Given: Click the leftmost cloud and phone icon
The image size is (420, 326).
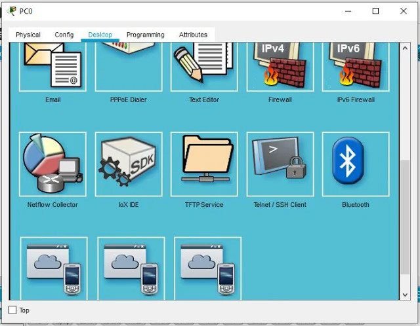Looking at the screenshot, I should (x=54, y=268).
